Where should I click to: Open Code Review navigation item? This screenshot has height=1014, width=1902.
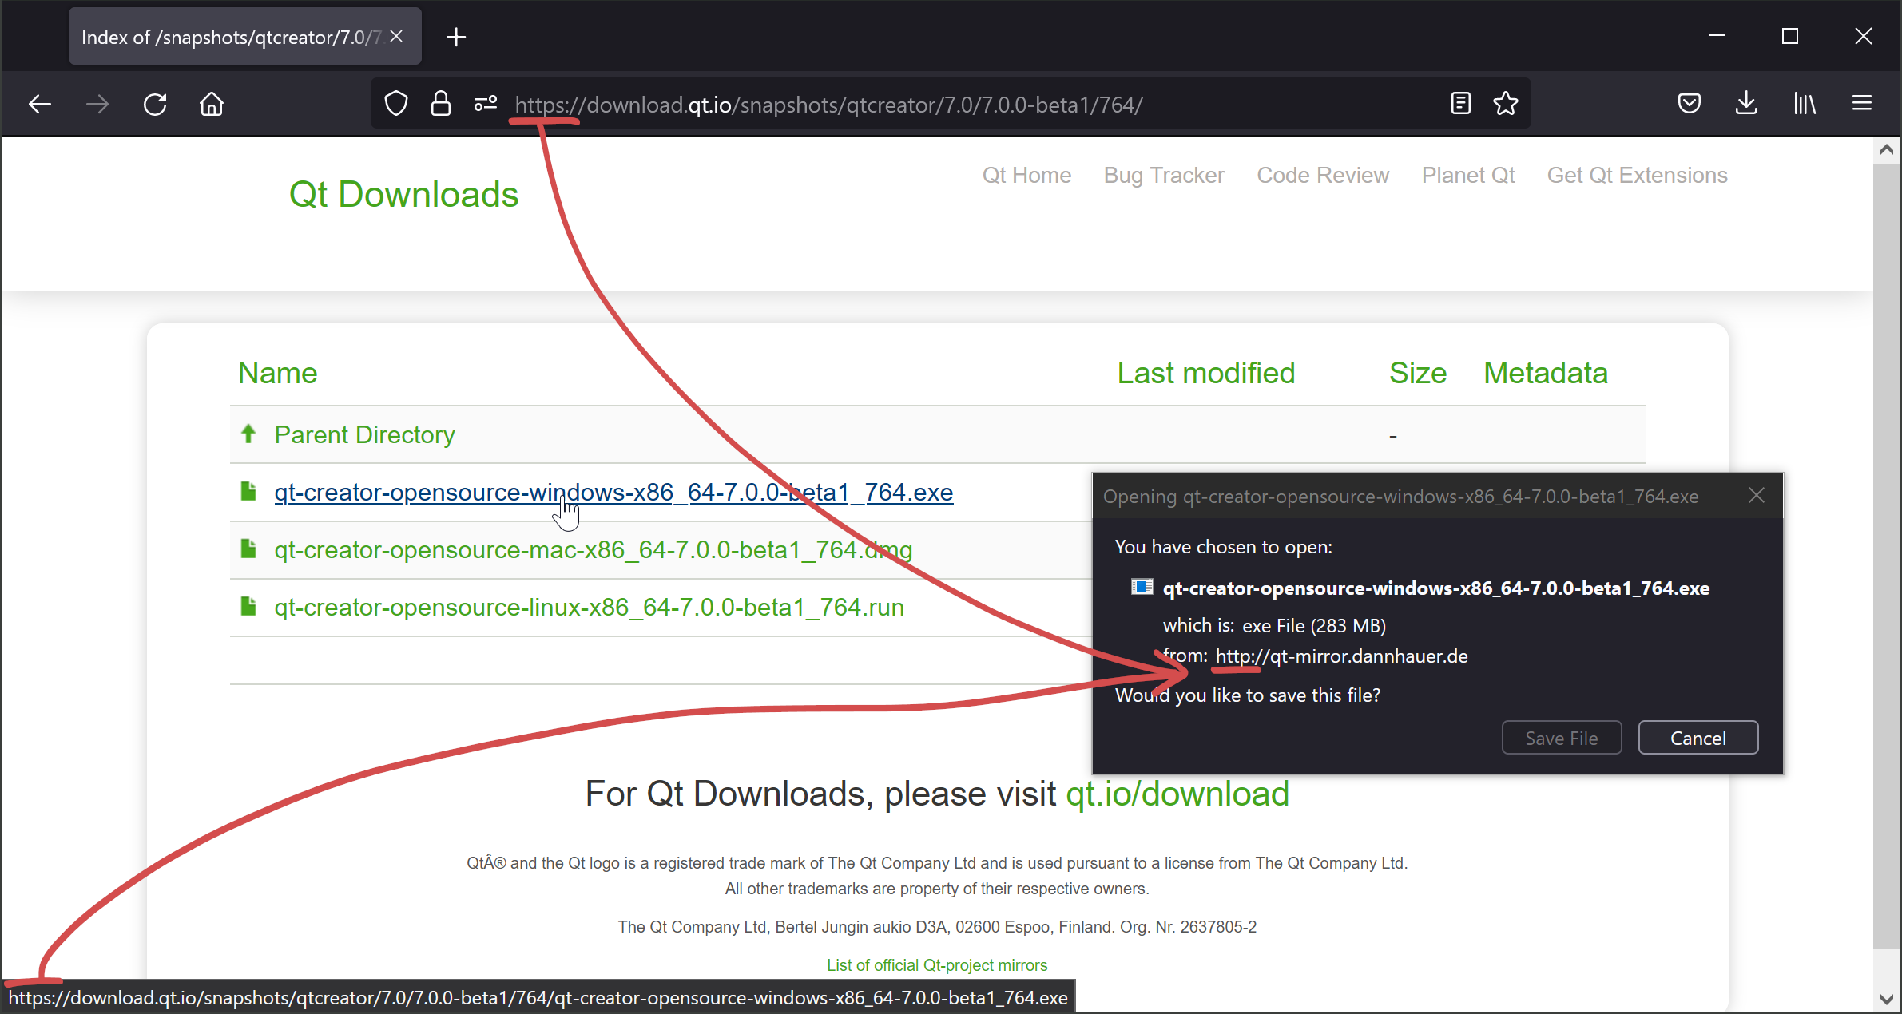[x=1323, y=175]
